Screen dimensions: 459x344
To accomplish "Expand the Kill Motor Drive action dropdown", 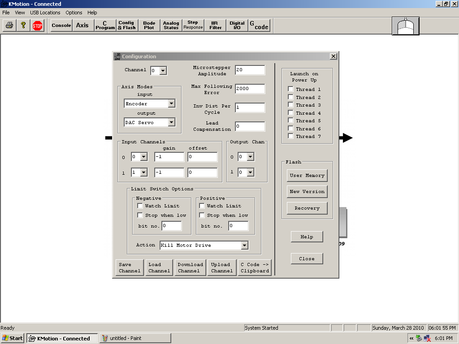I will point(244,245).
